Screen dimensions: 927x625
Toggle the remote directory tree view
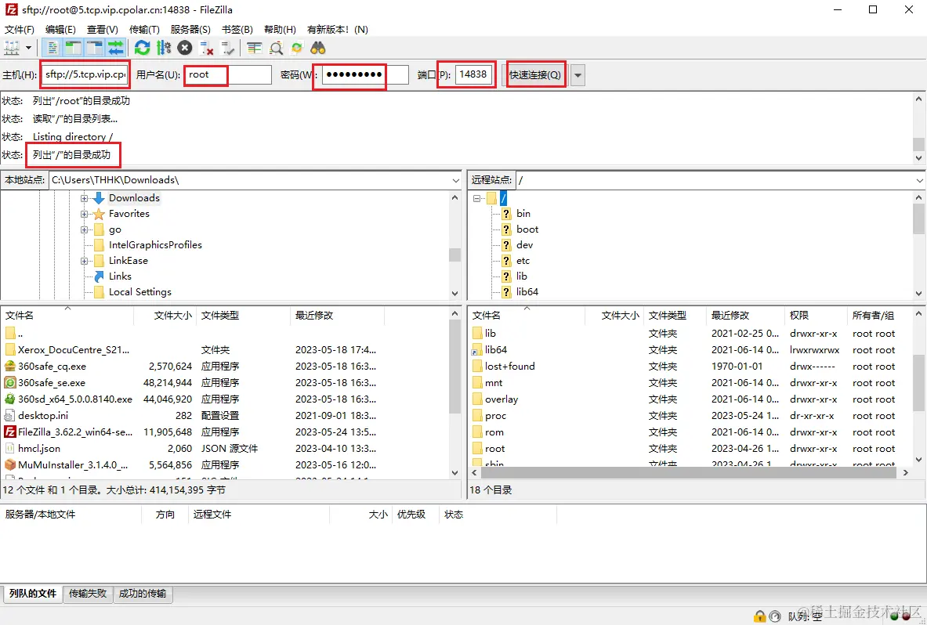(x=95, y=48)
